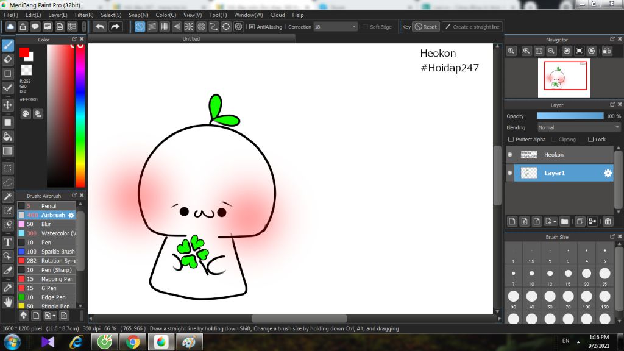The width and height of the screenshot is (624, 351).
Task: Select the Brush tool in left toolbar
Action: (7, 45)
